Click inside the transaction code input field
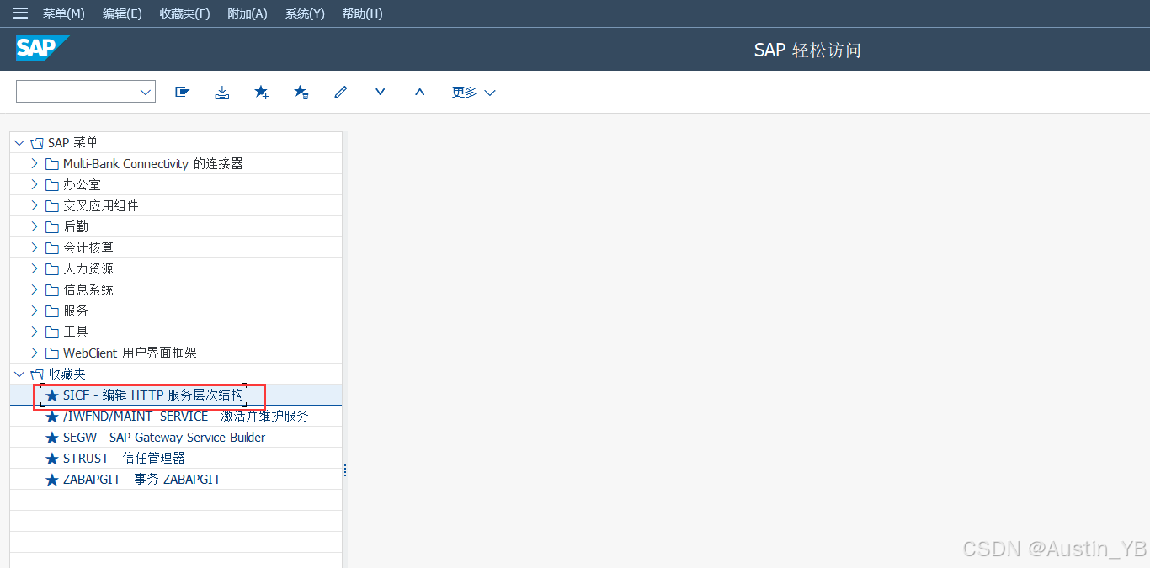This screenshot has height=568, width=1150. pos(76,92)
